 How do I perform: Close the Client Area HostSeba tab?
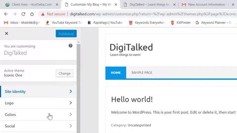(57, 5)
